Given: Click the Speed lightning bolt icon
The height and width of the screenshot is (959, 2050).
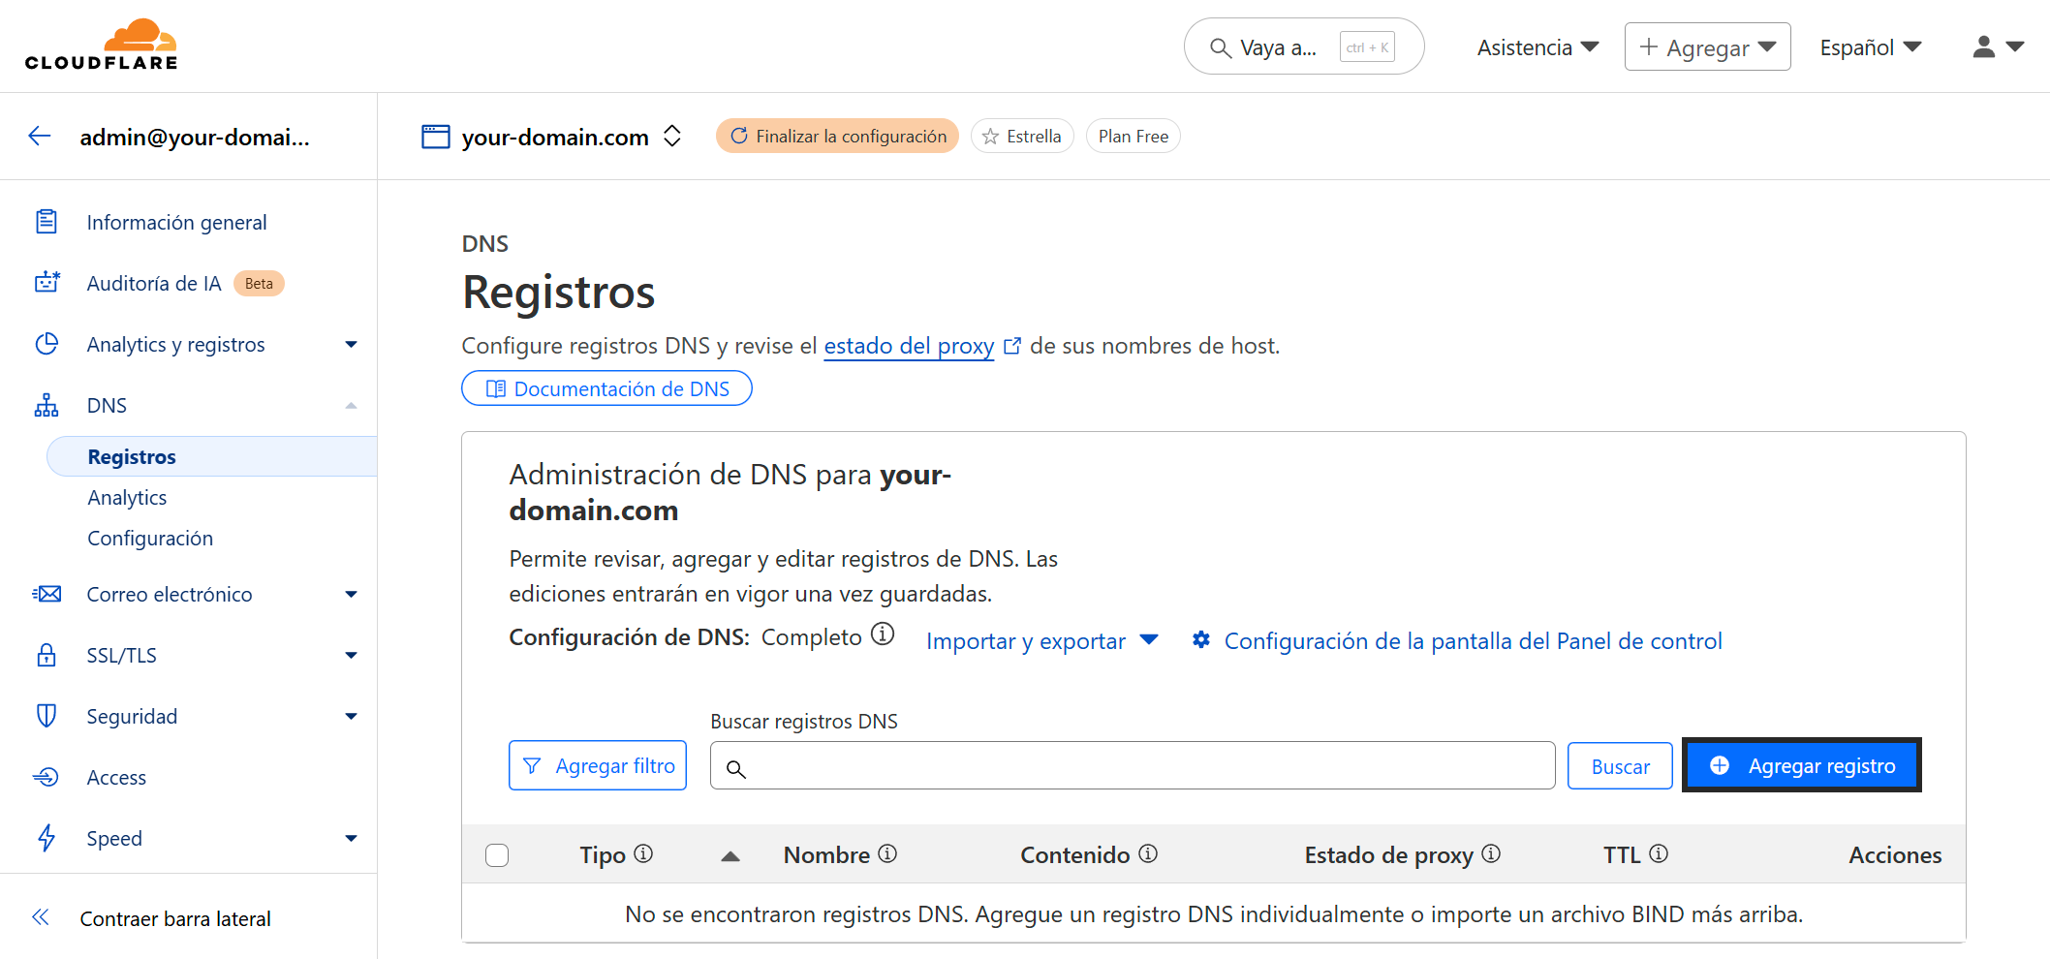Looking at the screenshot, I should [47, 838].
